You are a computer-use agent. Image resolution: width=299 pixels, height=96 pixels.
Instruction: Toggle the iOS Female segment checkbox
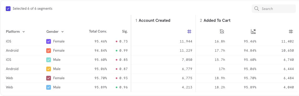49,41
